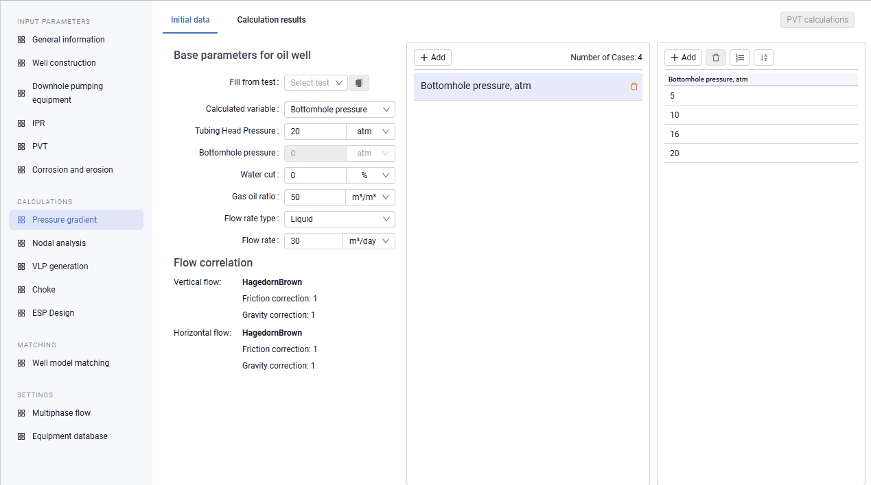Screen dimensions: 871x485
Task: Open the Tubing Head Pressure unit dropdown
Action: point(371,132)
